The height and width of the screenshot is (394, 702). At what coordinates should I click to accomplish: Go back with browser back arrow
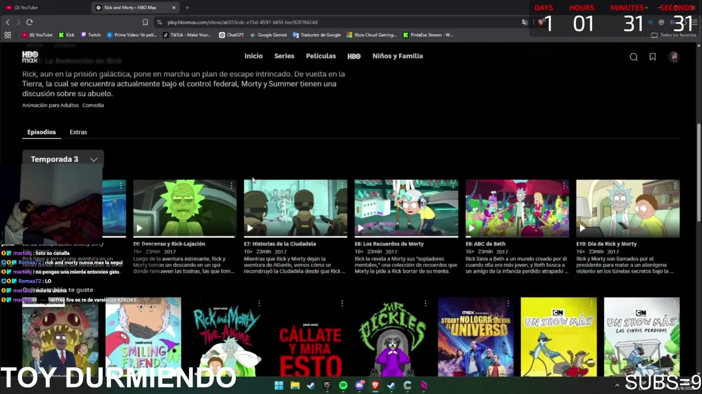8,22
